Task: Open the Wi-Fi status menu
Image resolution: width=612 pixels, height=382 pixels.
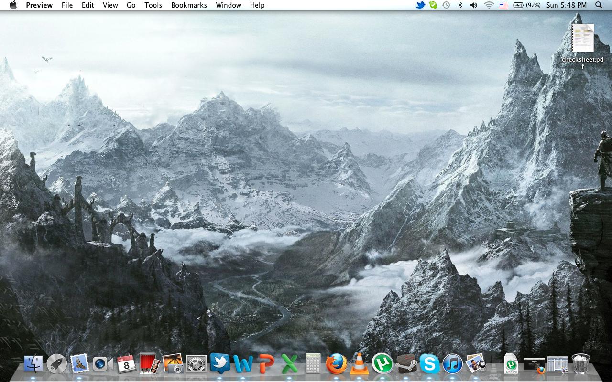Action: pos(489,5)
